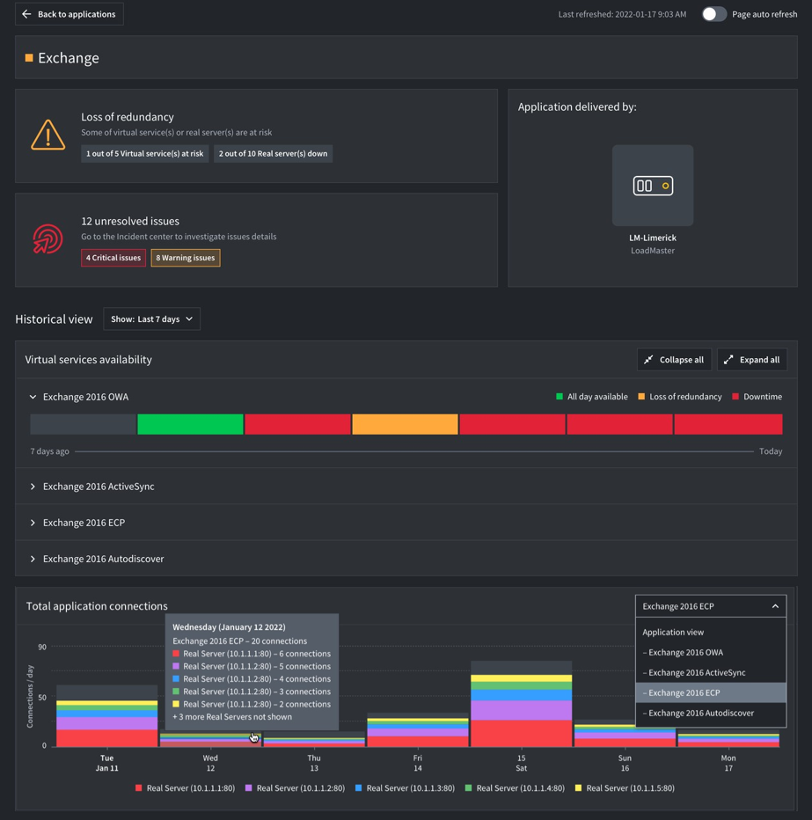This screenshot has height=820, width=812.
Task: Click the LM-Limerick device name
Action: pyautogui.click(x=653, y=238)
